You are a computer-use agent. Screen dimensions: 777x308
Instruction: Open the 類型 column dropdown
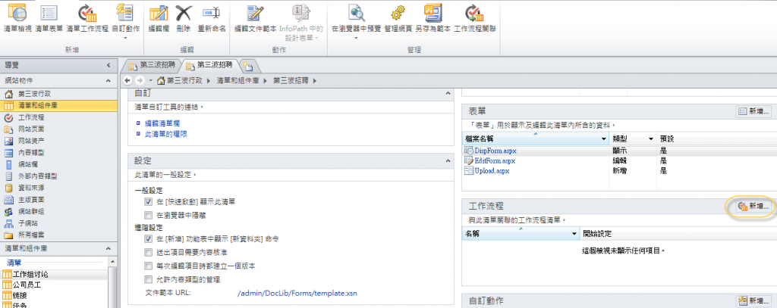650,139
